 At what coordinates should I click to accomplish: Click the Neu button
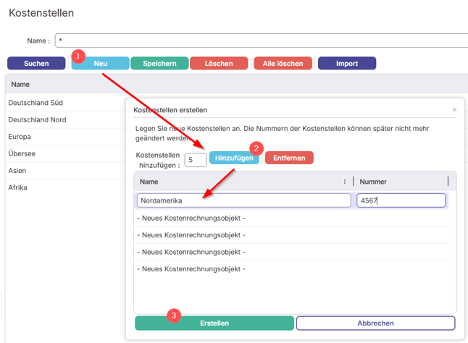(100, 64)
